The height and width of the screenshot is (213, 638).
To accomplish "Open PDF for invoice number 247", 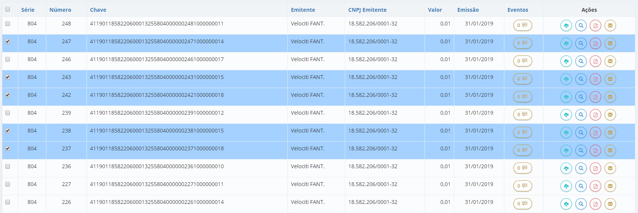I will tap(595, 43).
